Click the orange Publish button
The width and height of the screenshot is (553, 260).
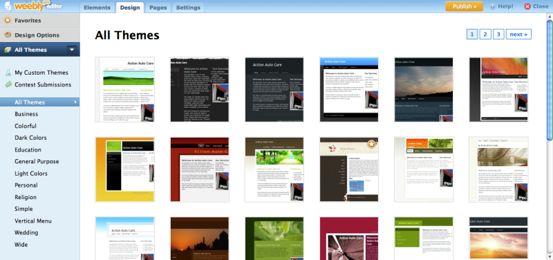point(464,6)
